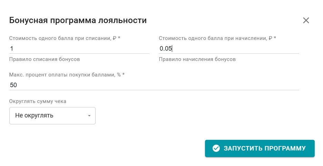Focus the point cost on write-off field
The height and width of the screenshot is (166, 323).
click(x=79, y=49)
